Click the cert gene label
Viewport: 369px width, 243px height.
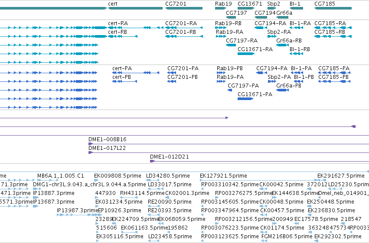(x=112, y=4)
